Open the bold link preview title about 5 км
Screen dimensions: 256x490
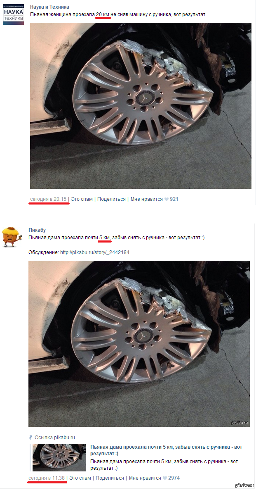click(x=166, y=450)
